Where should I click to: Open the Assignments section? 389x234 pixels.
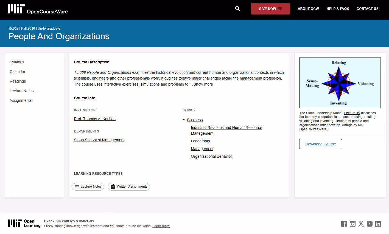tap(21, 100)
